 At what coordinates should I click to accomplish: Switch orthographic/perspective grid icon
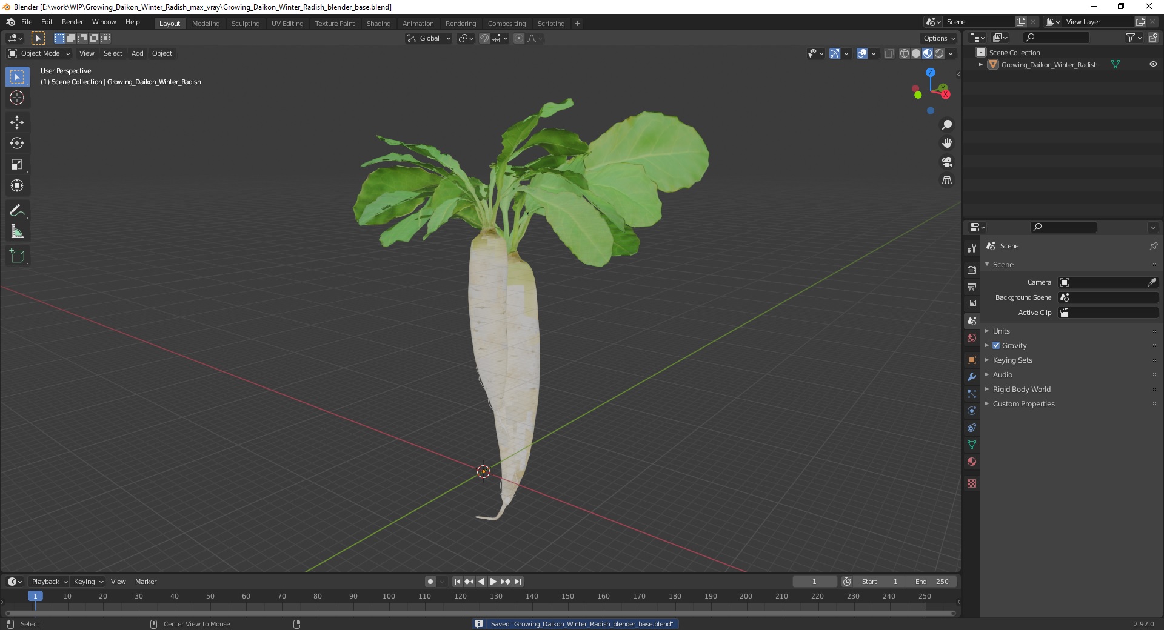click(x=947, y=181)
